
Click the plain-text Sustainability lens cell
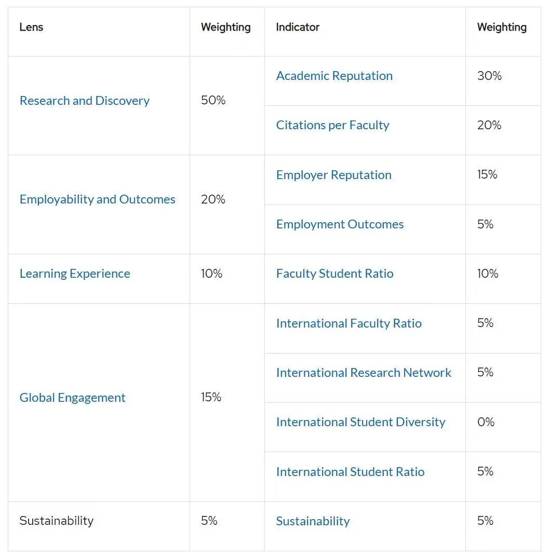[x=56, y=521]
